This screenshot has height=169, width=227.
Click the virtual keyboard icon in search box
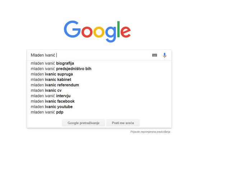point(154,55)
